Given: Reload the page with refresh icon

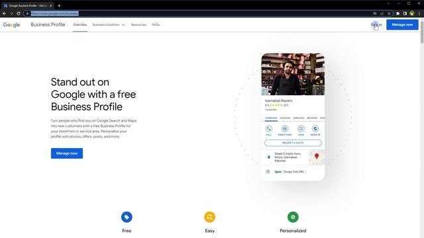Looking at the screenshot, I should 19,13.
